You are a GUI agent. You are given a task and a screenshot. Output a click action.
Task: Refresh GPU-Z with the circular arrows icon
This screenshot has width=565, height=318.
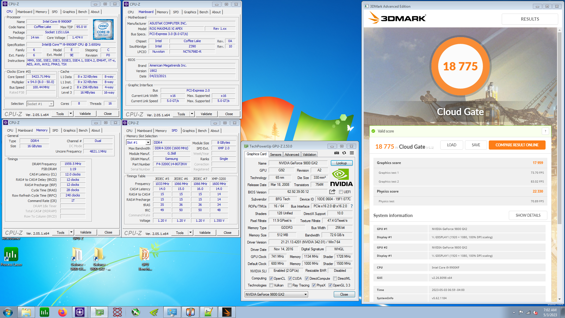pyautogui.click(x=344, y=153)
